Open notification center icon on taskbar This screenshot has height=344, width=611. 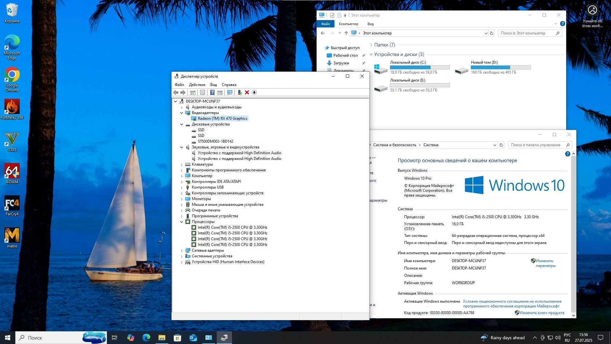pos(600,338)
